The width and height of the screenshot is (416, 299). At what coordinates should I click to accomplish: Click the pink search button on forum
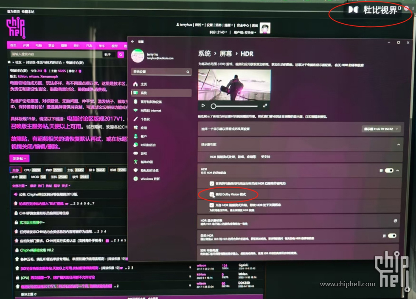click(x=121, y=55)
